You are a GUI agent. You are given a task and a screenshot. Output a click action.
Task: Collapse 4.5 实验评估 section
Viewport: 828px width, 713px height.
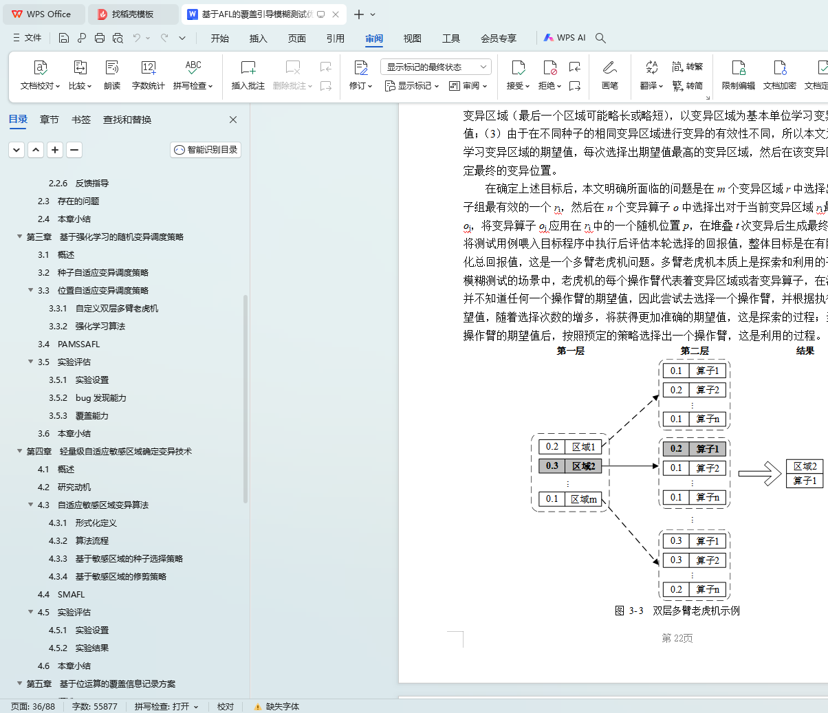coord(30,612)
